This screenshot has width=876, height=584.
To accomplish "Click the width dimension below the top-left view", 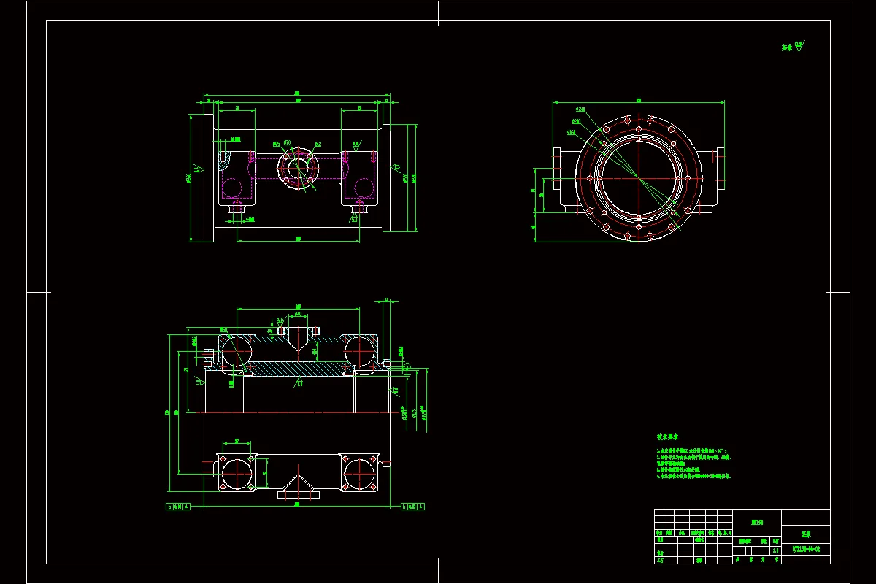I will click(298, 239).
